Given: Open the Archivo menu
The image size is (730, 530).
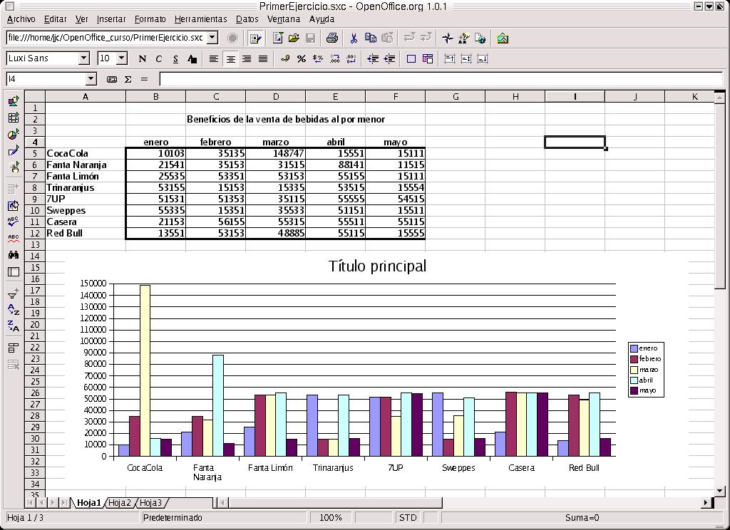Looking at the screenshot, I should click(x=21, y=19).
